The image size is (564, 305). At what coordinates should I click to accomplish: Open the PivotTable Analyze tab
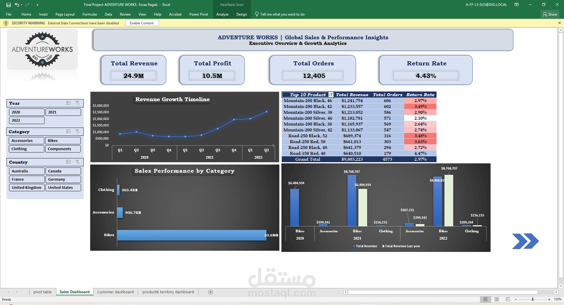click(x=222, y=14)
